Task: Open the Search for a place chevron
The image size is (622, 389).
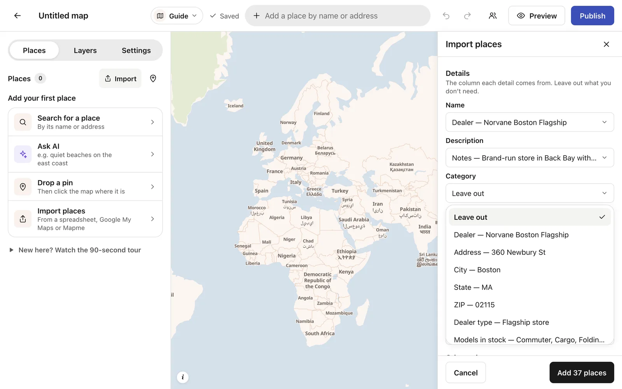Action: click(x=152, y=122)
